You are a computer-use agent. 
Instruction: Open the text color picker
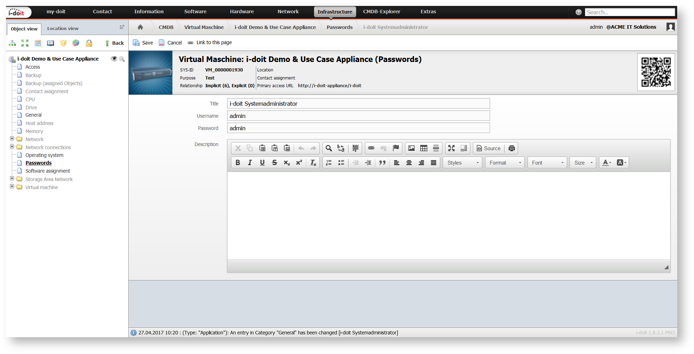coord(607,163)
